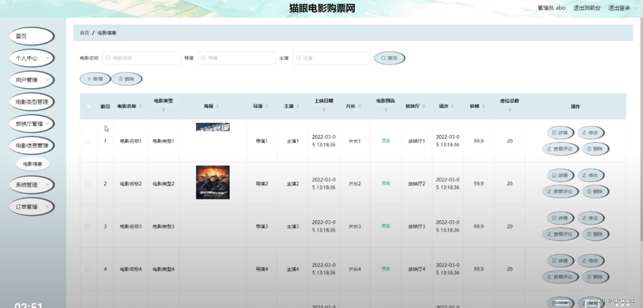Sort by 场次 column arrows
This screenshot has height=308, width=643.
point(452,107)
